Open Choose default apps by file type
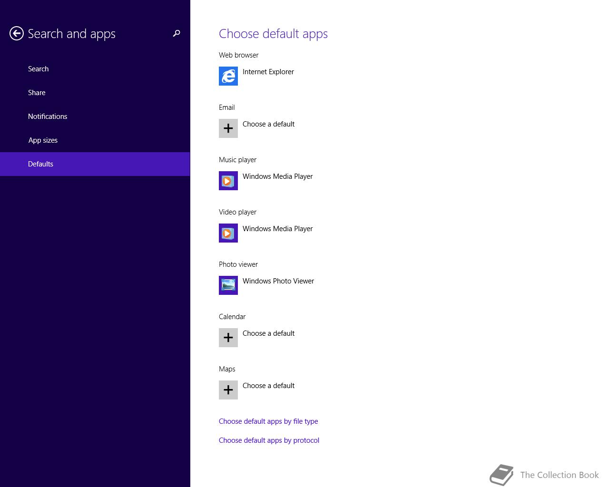The width and height of the screenshot is (609, 487). tap(268, 421)
